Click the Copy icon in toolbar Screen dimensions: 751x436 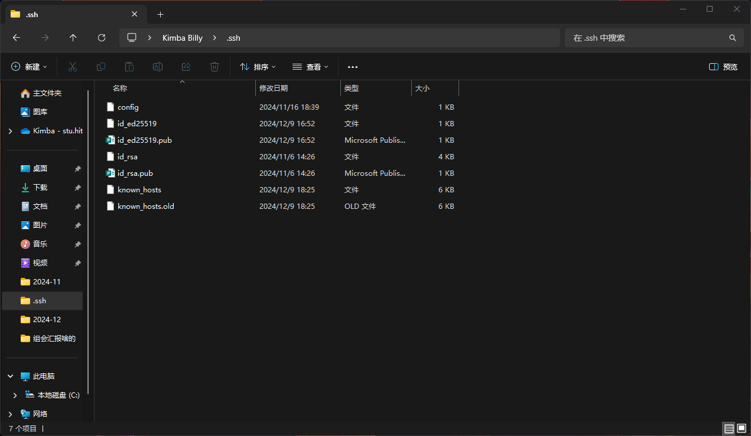(x=101, y=67)
